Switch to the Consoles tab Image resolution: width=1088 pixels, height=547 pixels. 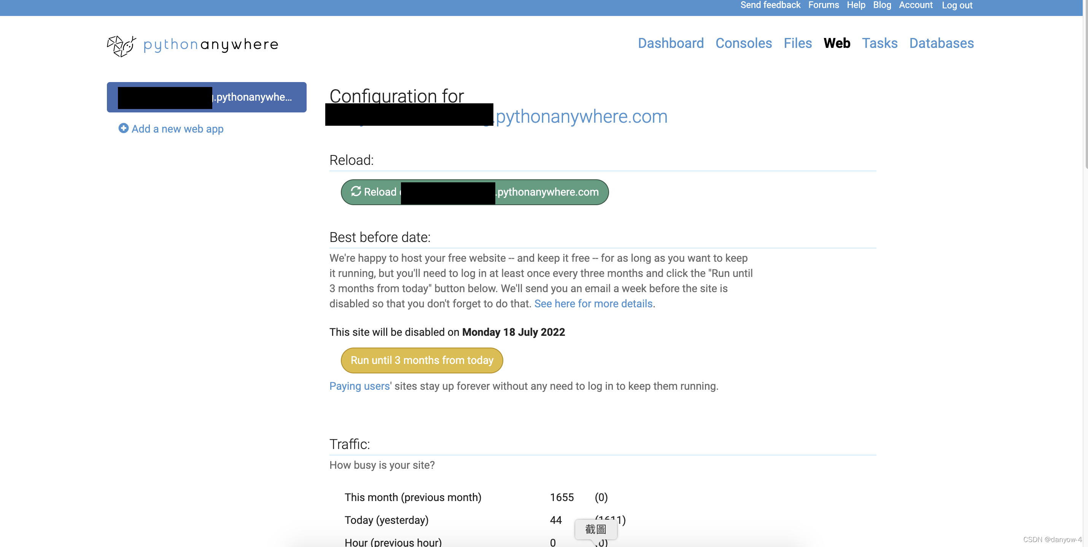point(743,43)
